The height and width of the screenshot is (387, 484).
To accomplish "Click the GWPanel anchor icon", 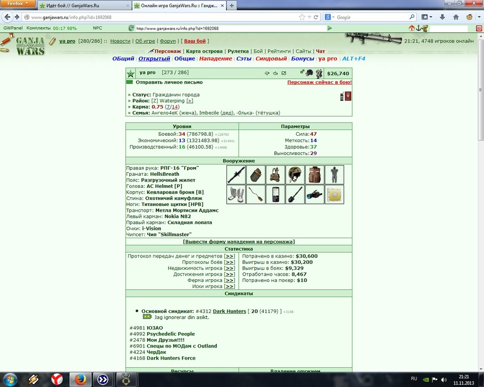I will [x=418, y=29].
